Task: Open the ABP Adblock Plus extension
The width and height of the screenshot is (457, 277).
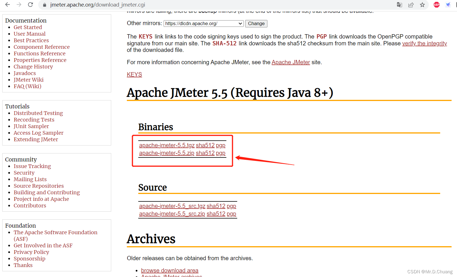Action: coord(436,5)
